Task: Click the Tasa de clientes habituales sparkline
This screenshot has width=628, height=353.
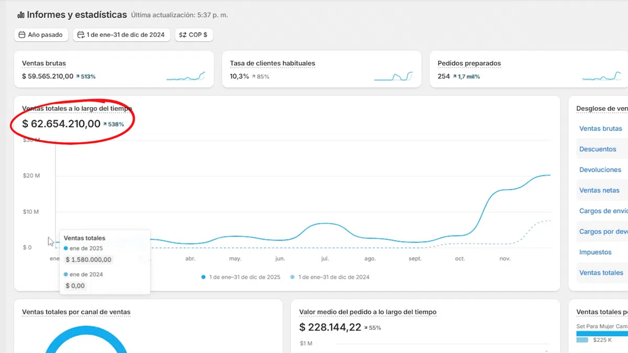Action: click(x=393, y=76)
